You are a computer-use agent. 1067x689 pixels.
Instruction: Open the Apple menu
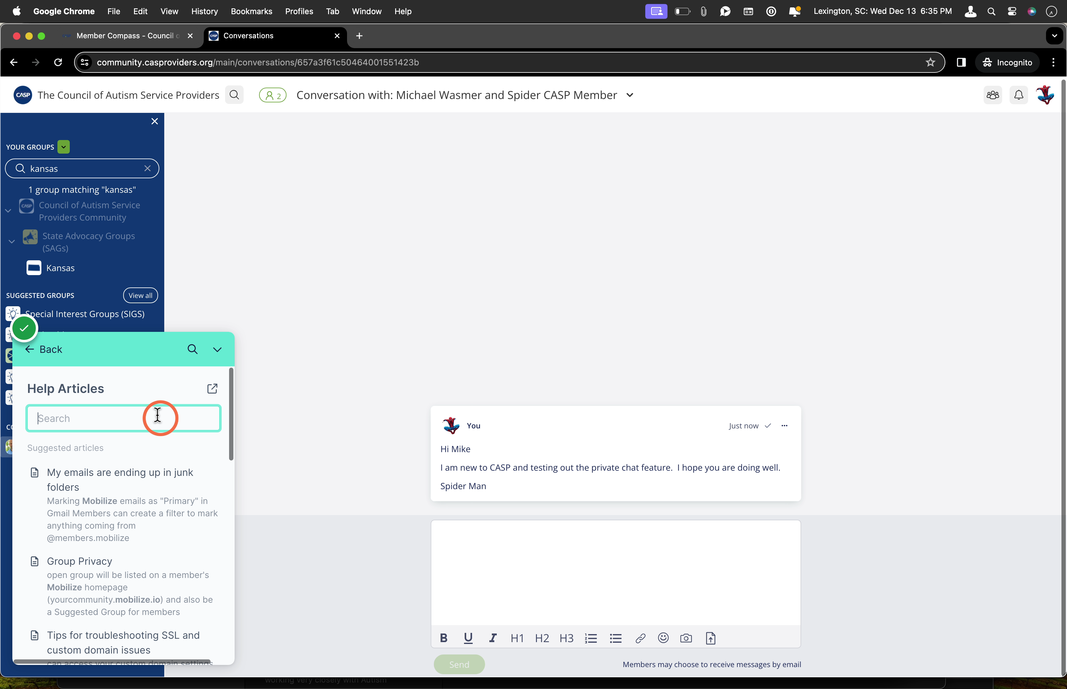click(x=17, y=11)
